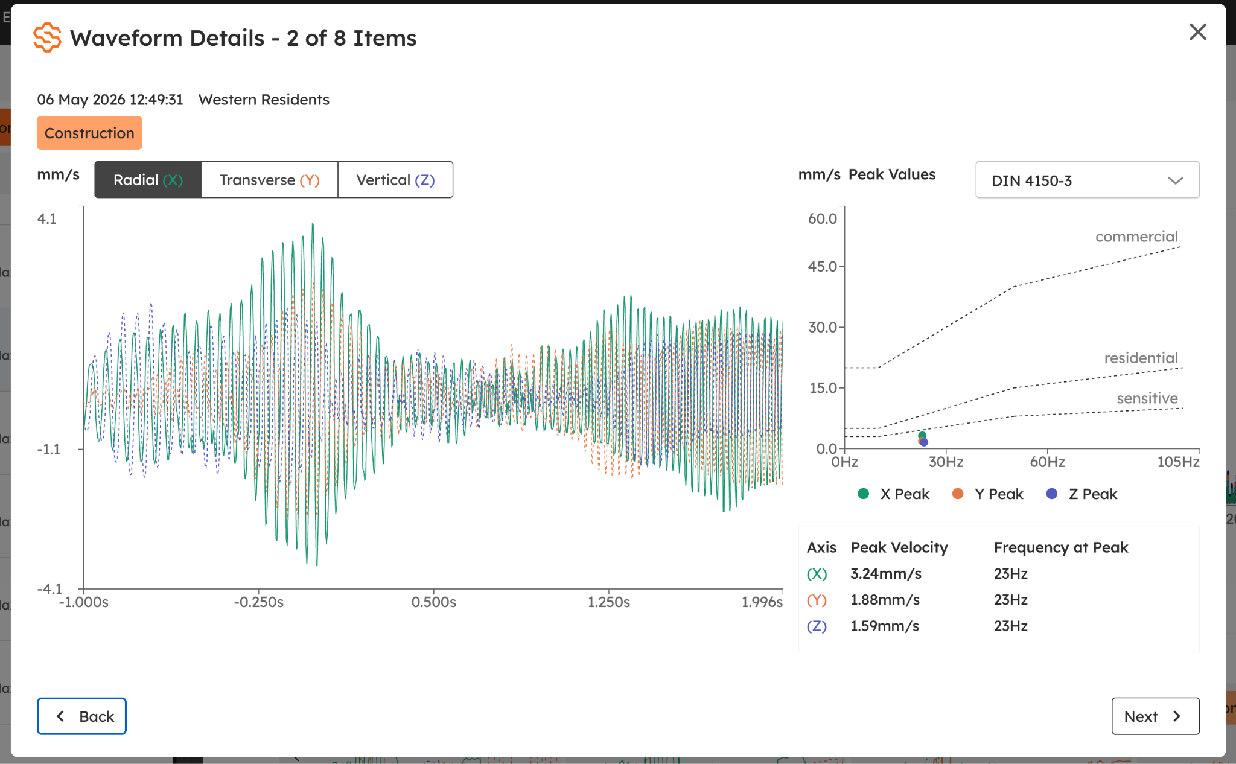Click the Construction tag label

[89, 133]
